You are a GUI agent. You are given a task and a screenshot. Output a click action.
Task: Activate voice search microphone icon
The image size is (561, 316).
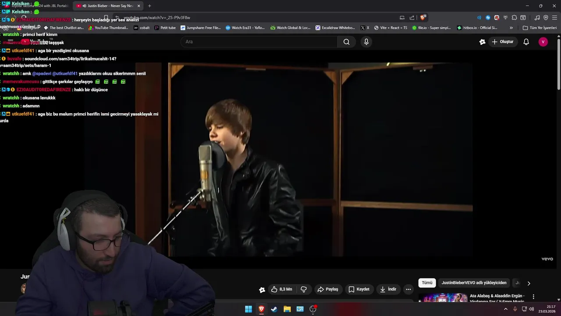pos(366,42)
